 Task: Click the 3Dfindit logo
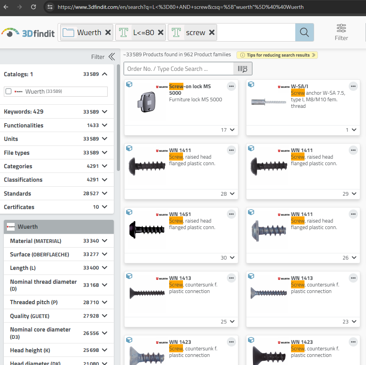(x=28, y=33)
